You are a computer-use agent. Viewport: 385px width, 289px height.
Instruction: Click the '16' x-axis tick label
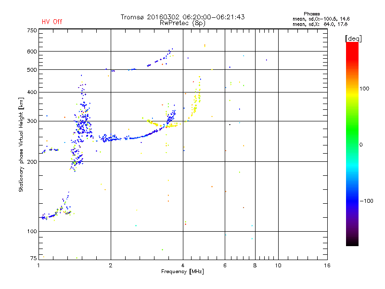click(x=327, y=265)
